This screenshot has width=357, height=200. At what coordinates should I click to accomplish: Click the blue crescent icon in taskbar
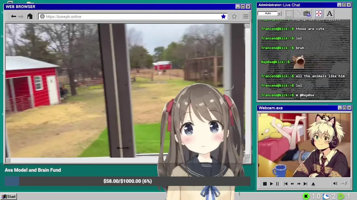(x=326, y=196)
